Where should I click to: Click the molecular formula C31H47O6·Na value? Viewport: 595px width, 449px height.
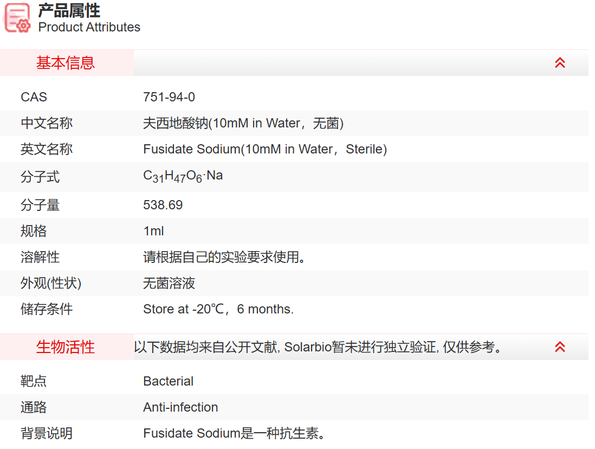[x=183, y=176]
